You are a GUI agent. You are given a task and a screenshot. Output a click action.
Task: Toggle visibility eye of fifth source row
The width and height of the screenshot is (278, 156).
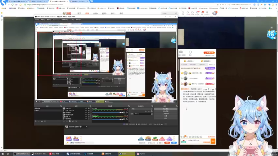pos(86,117)
